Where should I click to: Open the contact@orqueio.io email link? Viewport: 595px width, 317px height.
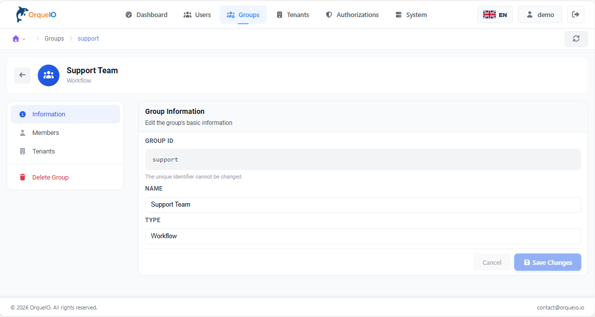pyautogui.click(x=560, y=307)
